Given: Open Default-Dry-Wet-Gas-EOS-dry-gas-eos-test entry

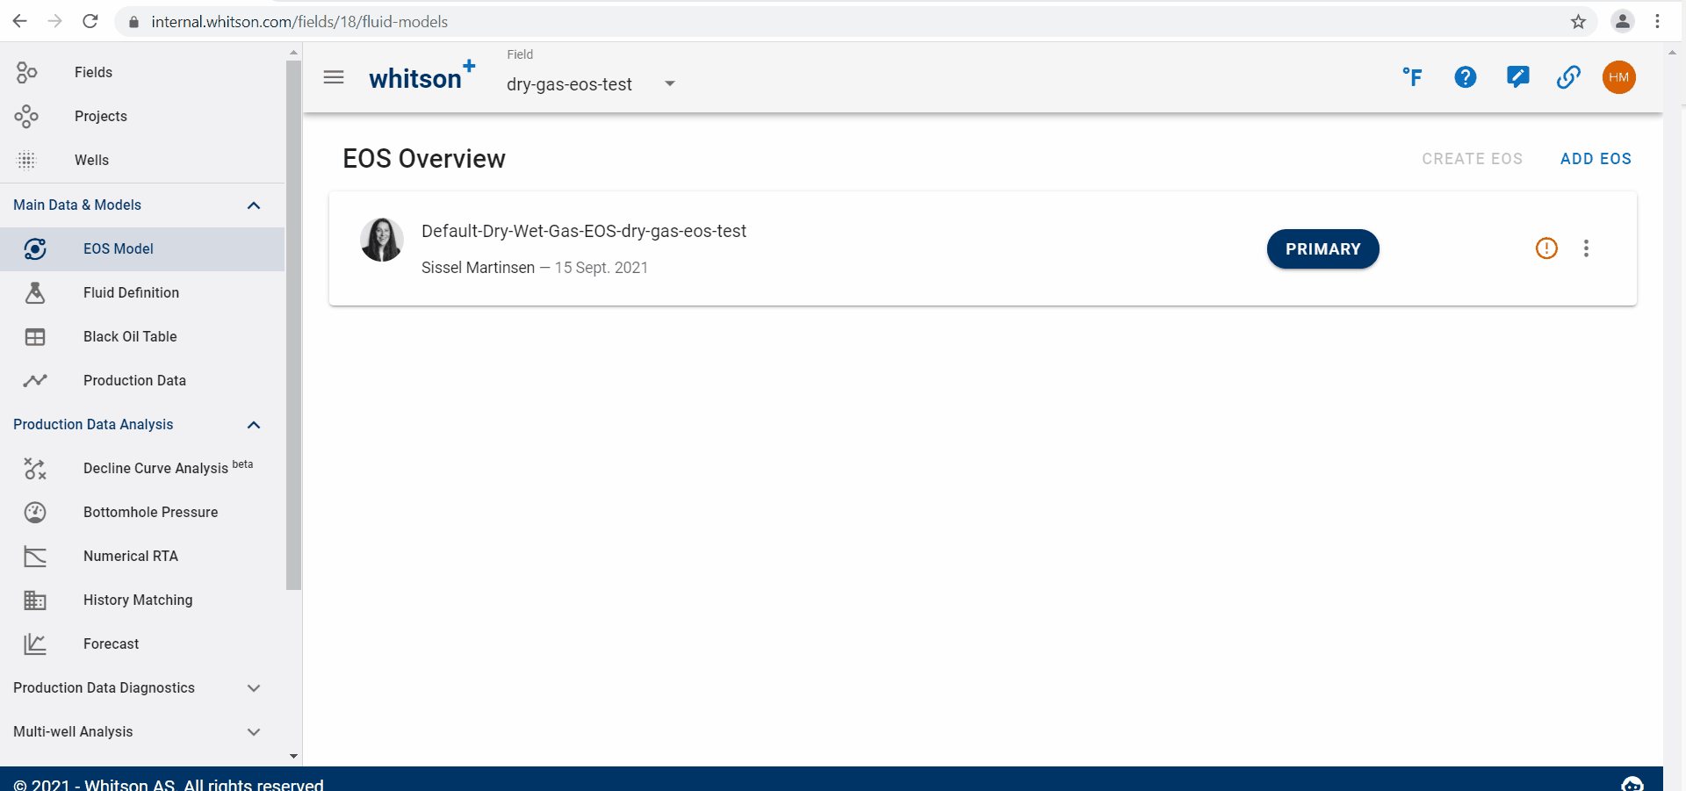Looking at the screenshot, I should (584, 231).
